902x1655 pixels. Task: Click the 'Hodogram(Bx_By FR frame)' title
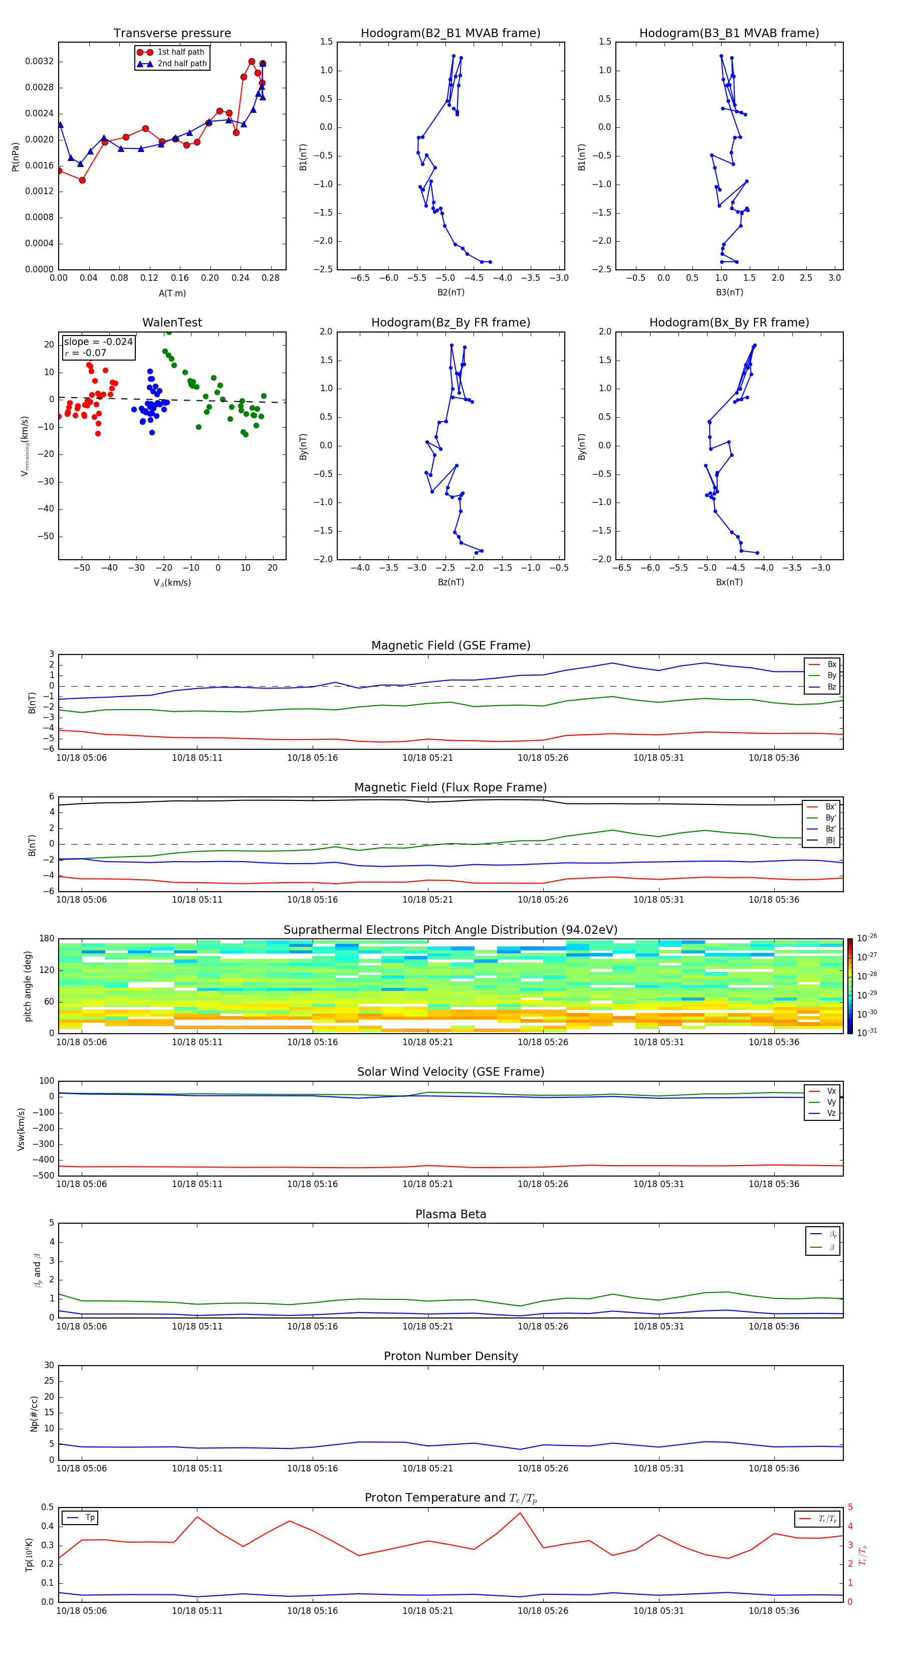[729, 322]
